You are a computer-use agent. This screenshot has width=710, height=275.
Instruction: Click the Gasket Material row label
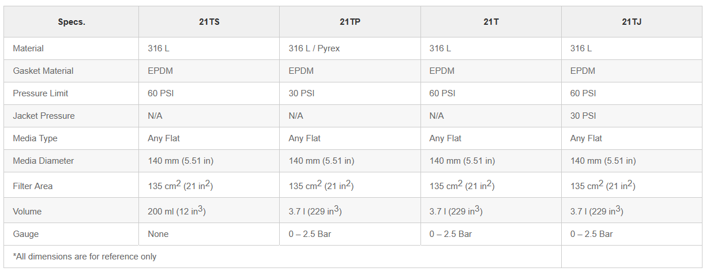43,71
